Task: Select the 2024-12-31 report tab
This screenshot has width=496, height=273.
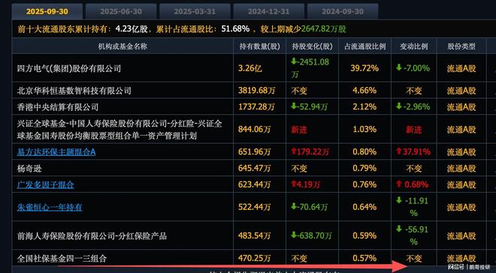Action: point(268,12)
